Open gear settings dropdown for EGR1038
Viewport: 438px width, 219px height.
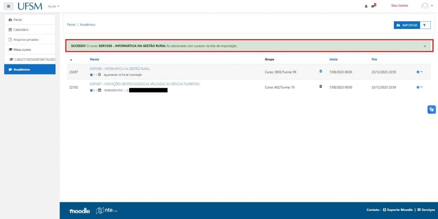pyautogui.click(x=419, y=72)
